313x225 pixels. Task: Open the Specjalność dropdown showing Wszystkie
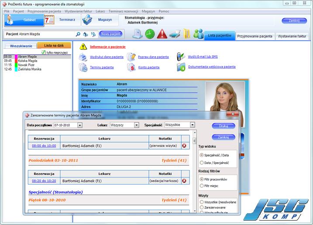pyautogui.click(x=192, y=125)
